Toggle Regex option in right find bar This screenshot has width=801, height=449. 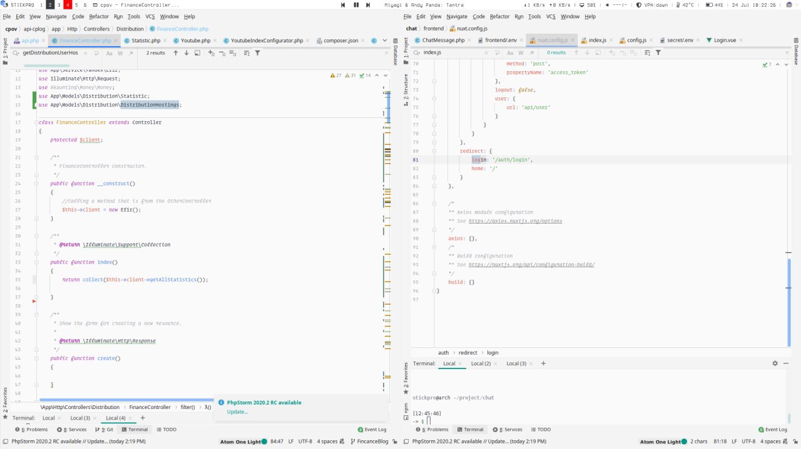pos(531,52)
